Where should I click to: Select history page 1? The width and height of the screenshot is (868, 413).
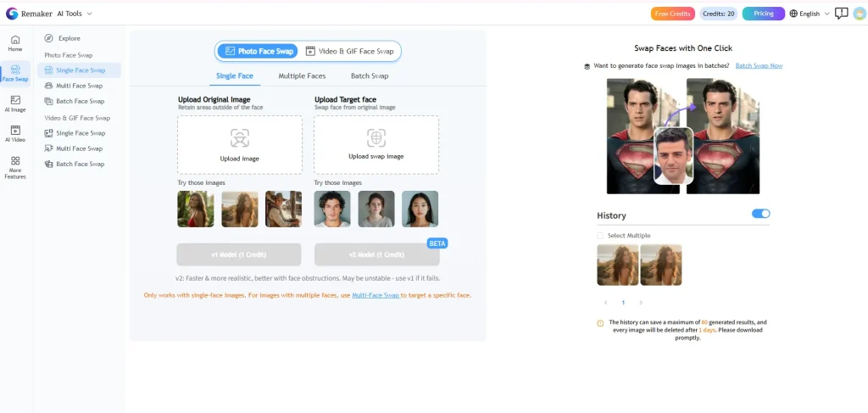[623, 303]
